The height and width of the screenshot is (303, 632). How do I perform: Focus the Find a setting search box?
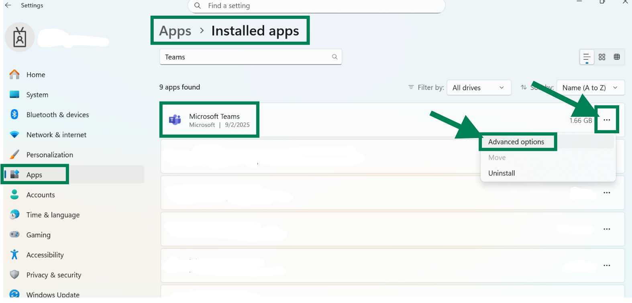316,6
